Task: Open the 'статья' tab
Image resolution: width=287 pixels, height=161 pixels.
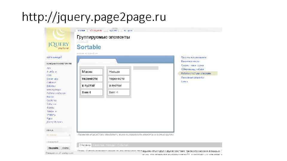Action: click(81, 30)
